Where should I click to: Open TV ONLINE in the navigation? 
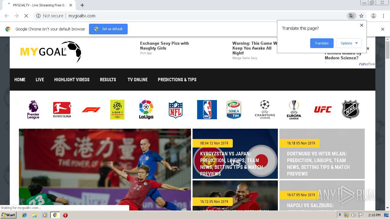click(x=137, y=80)
